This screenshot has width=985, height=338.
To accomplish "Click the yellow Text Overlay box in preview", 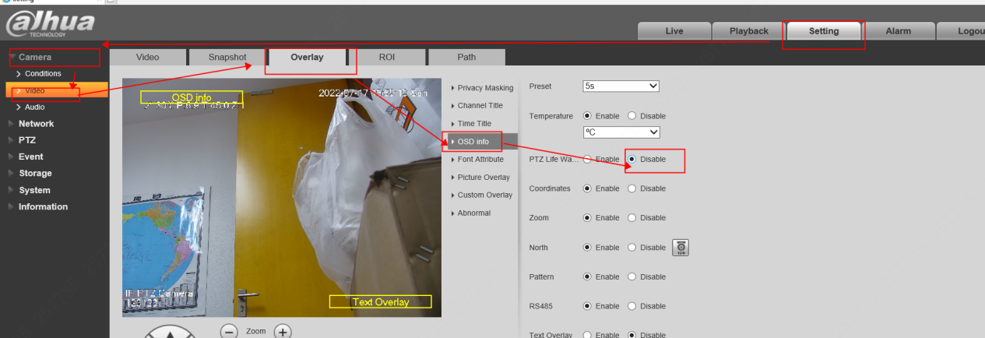I will pos(381,301).
